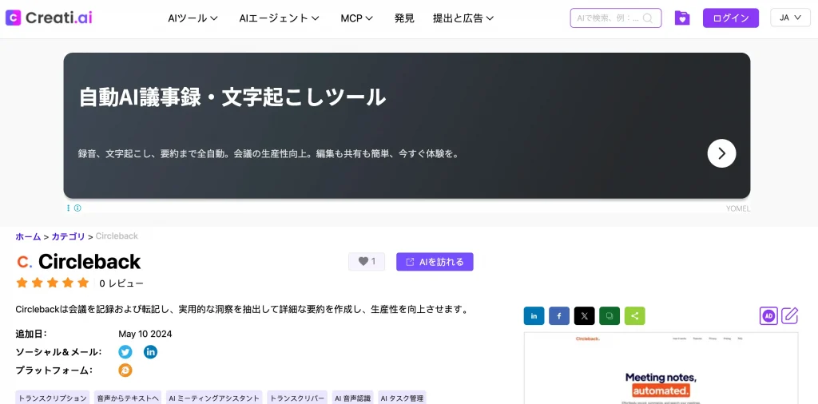The image size is (818, 404).
Task: Click the Circleback logo icon beside title
Action: [x=25, y=261]
